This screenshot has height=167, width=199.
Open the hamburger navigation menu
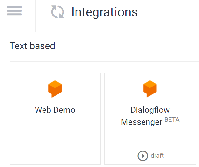pos(14,11)
